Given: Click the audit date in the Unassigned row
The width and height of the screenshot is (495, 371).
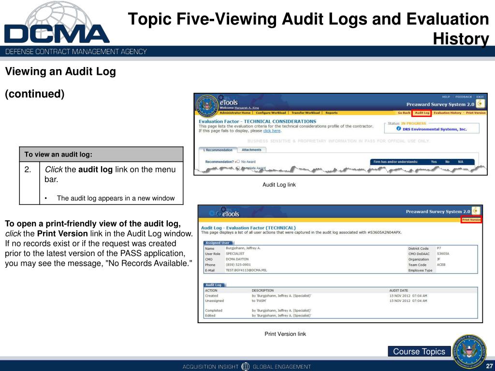Looking at the screenshot, I should 408,300.
